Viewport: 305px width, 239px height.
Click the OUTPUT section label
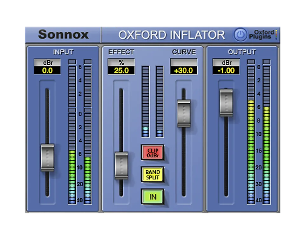tap(242, 52)
